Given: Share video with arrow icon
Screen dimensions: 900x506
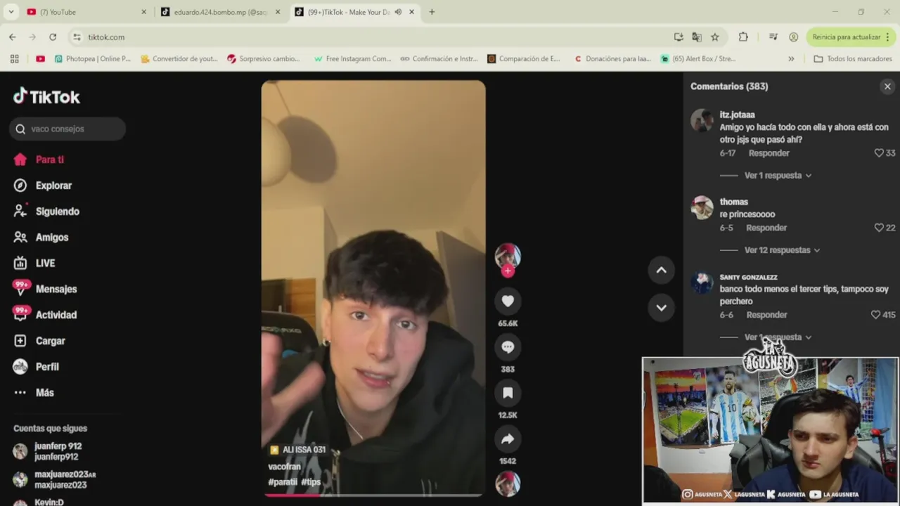Looking at the screenshot, I should click(x=508, y=439).
